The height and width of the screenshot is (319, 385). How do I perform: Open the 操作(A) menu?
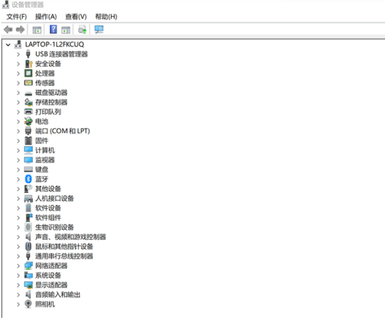pos(46,17)
